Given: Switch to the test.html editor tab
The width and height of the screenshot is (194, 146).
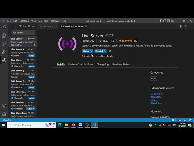Looking at the screenshot, I should [47, 26].
